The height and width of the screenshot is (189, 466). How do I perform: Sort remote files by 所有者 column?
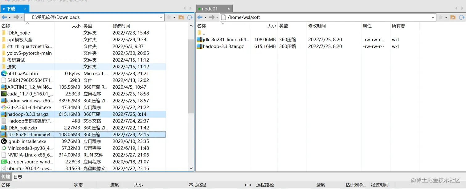click(x=404, y=26)
